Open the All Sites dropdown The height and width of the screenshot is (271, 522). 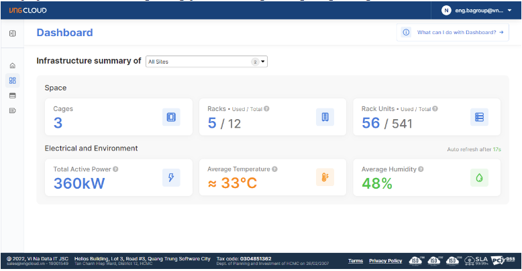(x=206, y=62)
